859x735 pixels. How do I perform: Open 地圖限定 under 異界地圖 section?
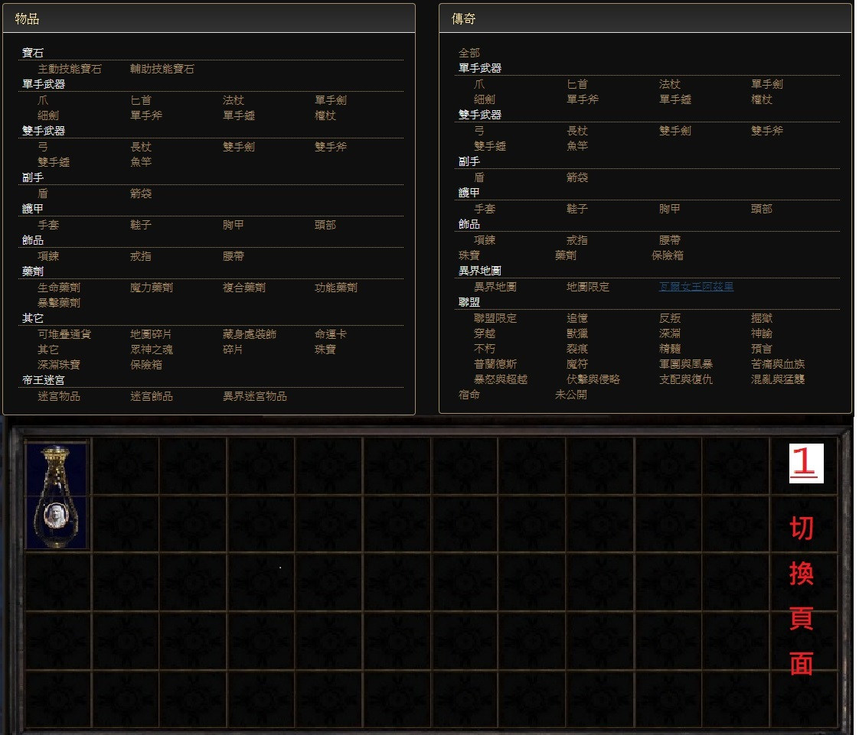coord(588,287)
